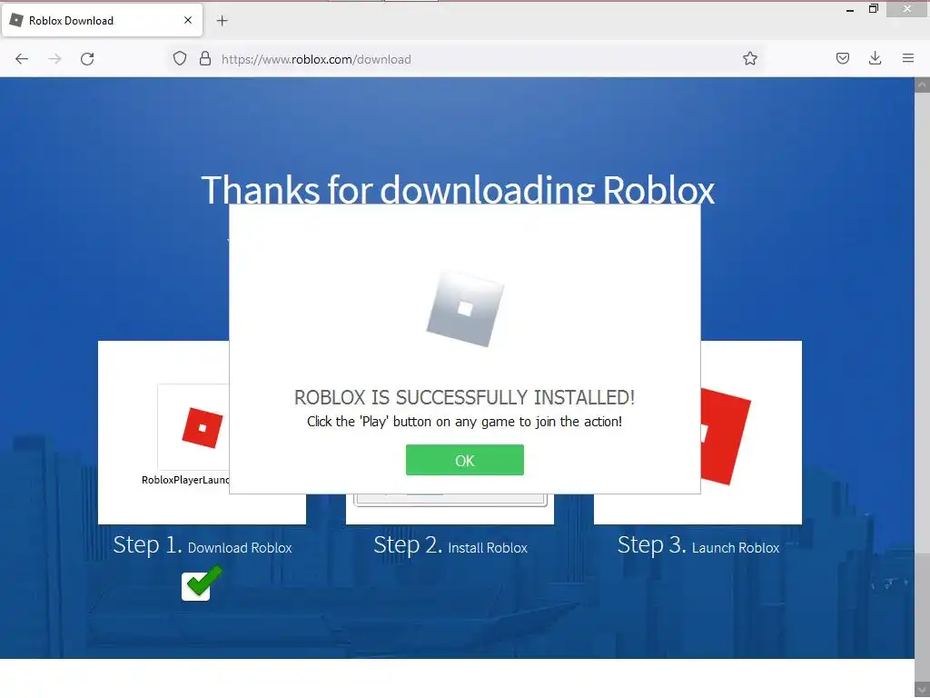Click the scrollbar down arrow

point(922,691)
